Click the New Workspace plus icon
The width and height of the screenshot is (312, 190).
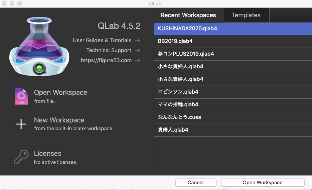coord(21,124)
